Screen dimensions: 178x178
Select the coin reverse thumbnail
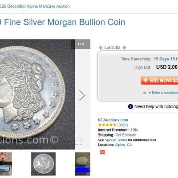(44, 164)
